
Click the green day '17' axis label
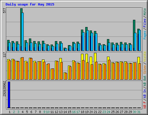[x=78, y=112]
